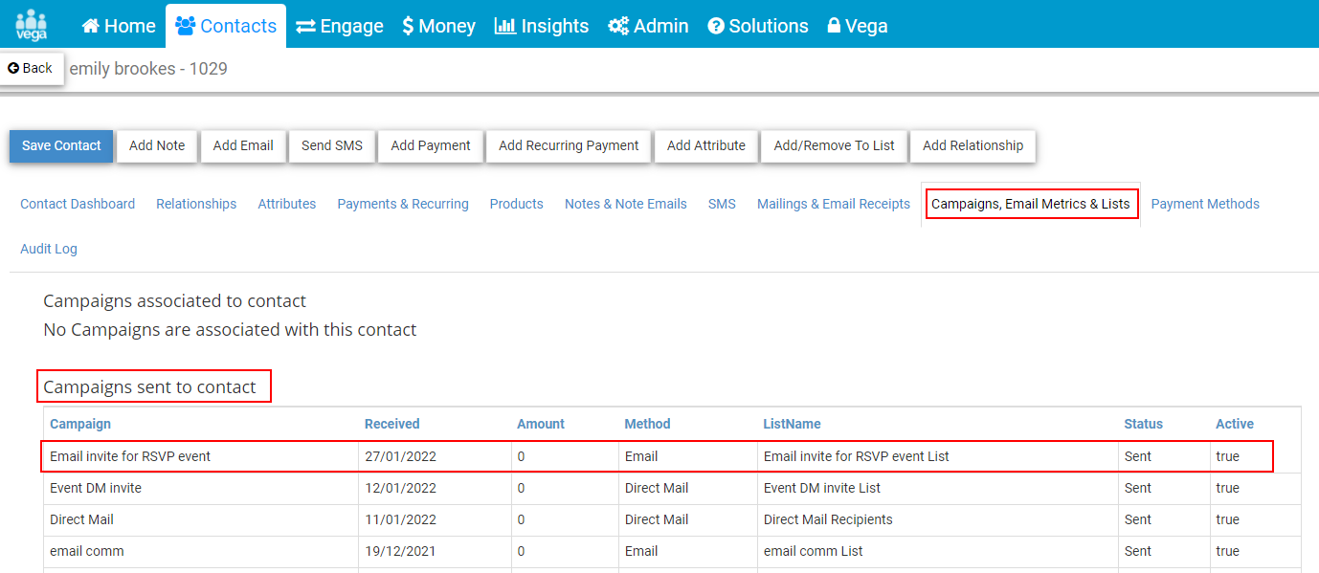This screenshot has width=1319, height=573.
Task: Click the Add Attribute button
Action: pyautogui.click(x=706, y=145)
